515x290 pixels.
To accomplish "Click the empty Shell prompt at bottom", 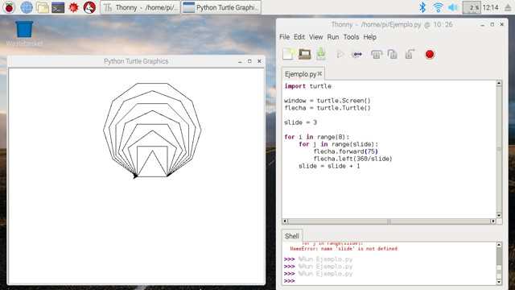I will pyautogui.click(x=290, y=281).
